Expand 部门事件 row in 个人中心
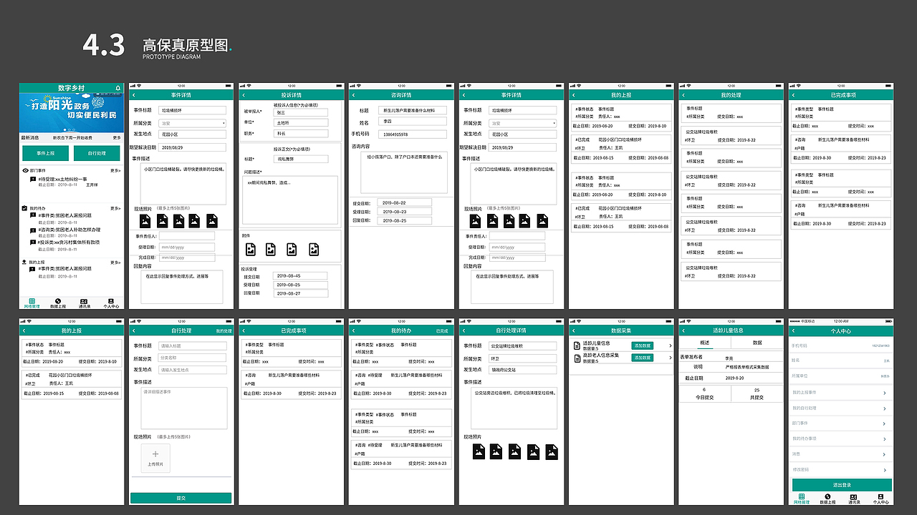 (x=842, y=423)
